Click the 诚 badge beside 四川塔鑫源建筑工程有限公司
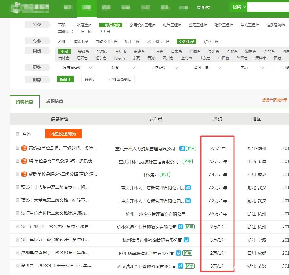 [178, 253]
